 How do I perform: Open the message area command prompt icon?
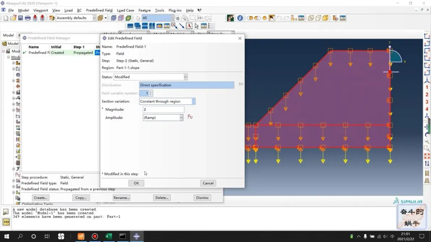[x=6, y=222]
